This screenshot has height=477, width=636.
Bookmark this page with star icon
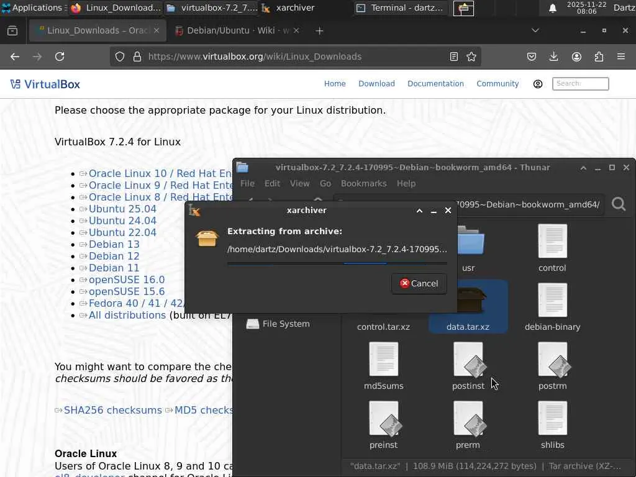point(471,57)
